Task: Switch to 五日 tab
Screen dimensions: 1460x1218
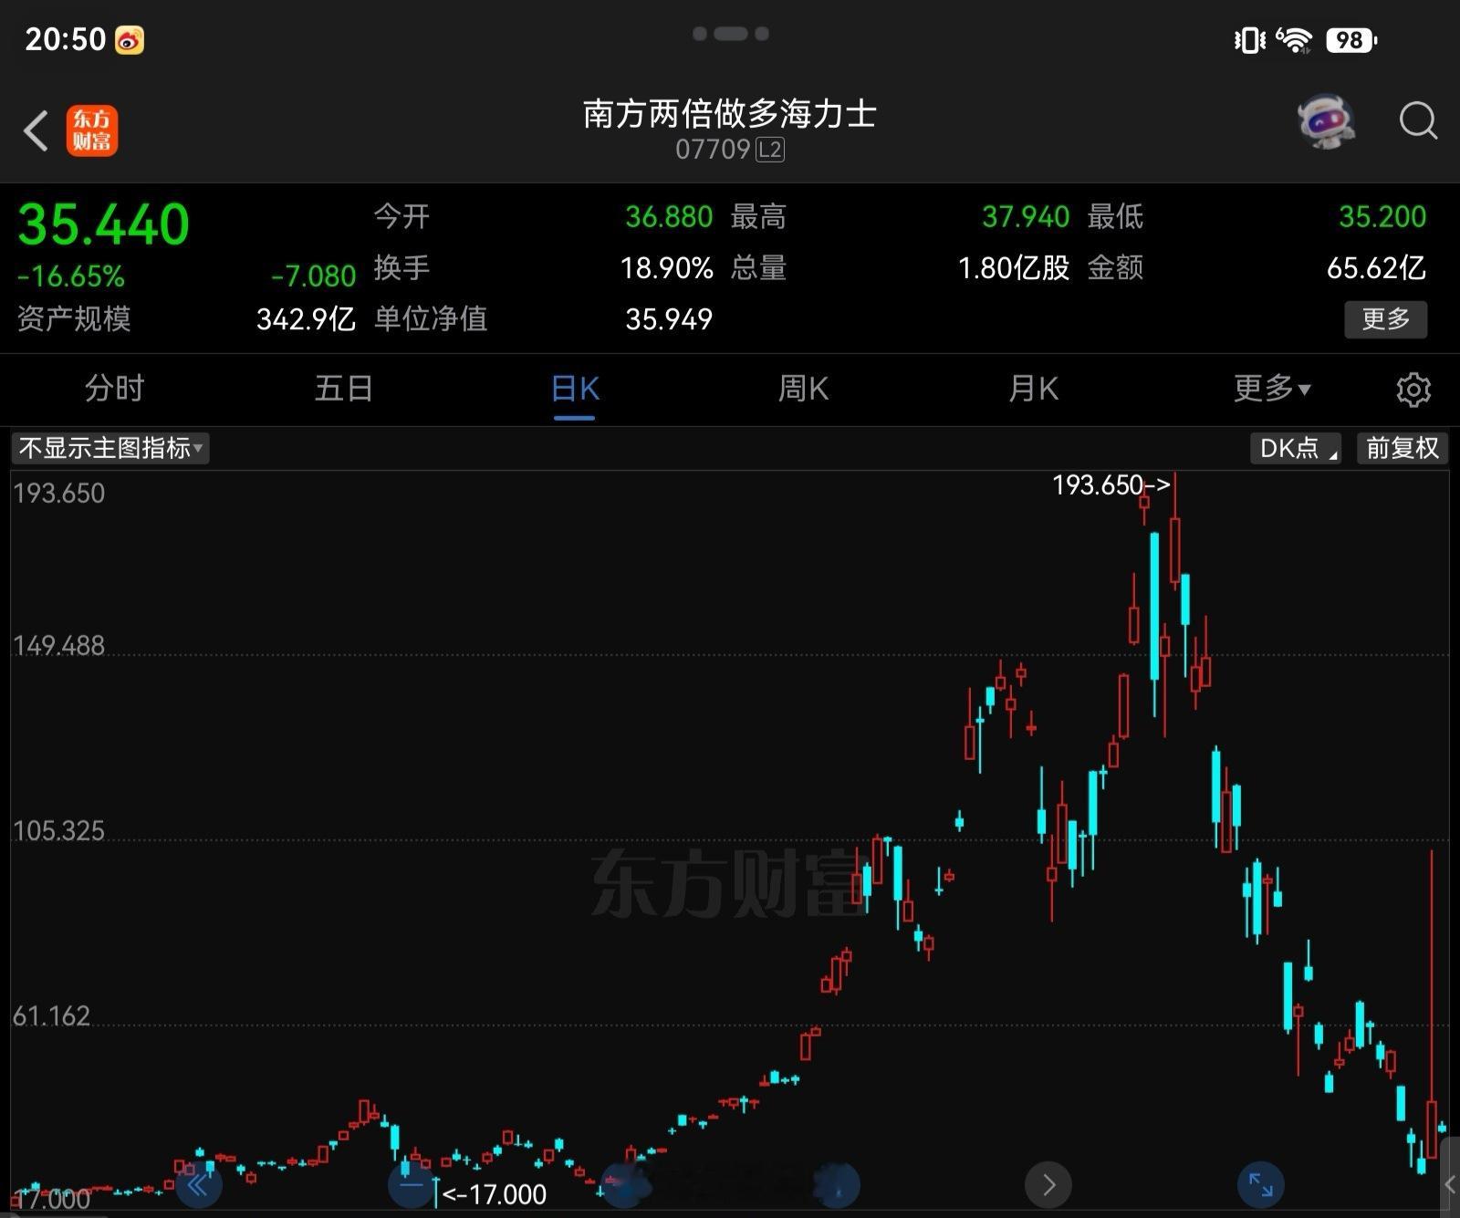Action: 344,389
